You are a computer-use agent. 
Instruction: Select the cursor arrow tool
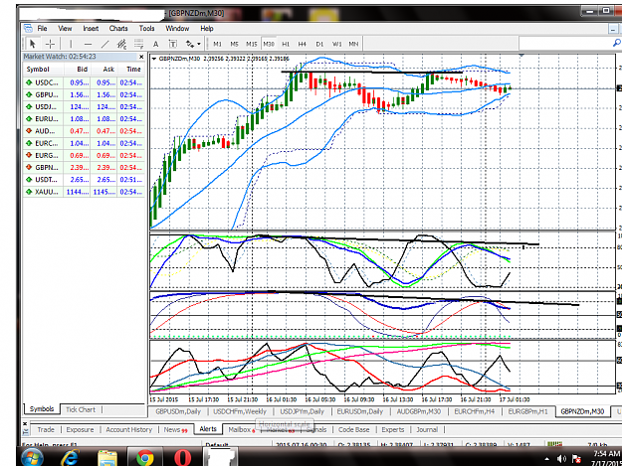click(x=33, y=44)
